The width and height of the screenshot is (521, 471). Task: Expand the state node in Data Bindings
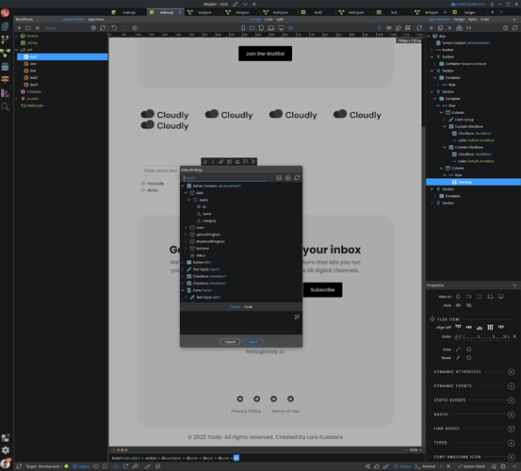coord(186,228)
